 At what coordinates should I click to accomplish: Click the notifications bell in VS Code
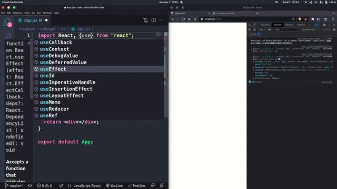(162, 185)
